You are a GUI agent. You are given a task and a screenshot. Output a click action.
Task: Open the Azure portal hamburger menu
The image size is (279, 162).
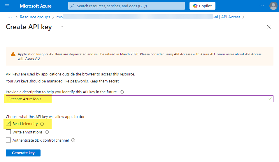tap(7, 6)
